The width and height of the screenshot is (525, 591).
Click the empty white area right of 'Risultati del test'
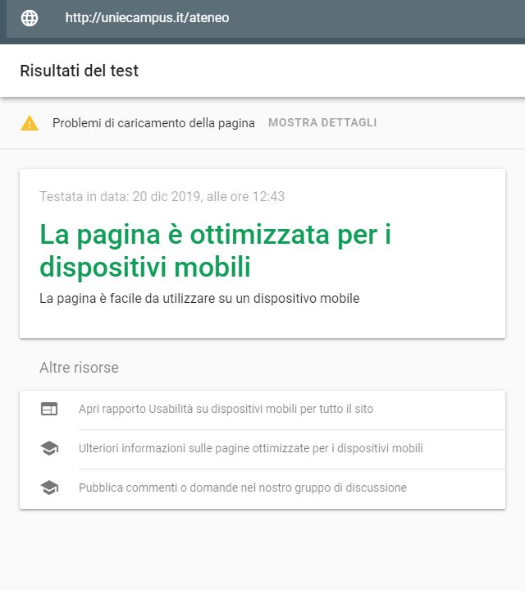point(331,71)
